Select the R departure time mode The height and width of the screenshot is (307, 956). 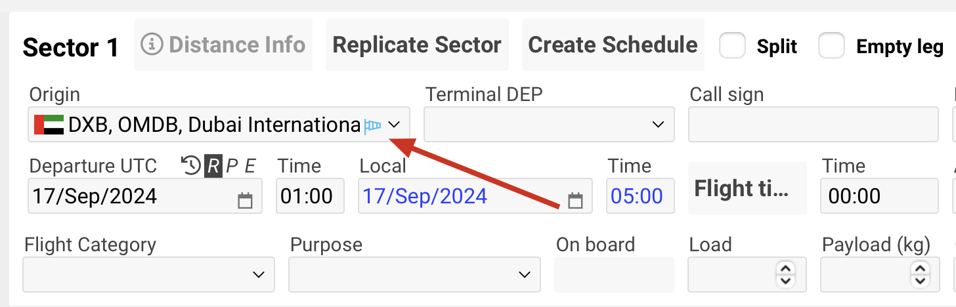213,167
